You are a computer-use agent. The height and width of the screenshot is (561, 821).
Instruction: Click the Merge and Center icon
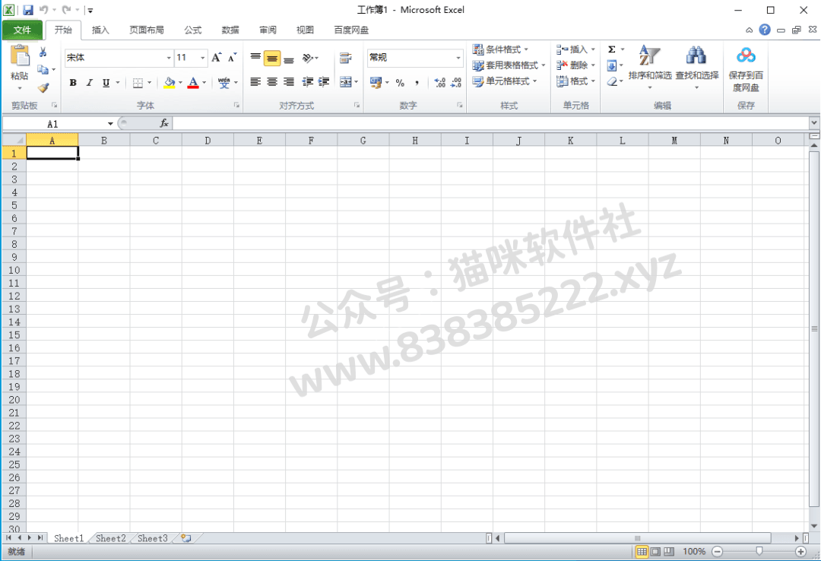click(x=346, y=81)
